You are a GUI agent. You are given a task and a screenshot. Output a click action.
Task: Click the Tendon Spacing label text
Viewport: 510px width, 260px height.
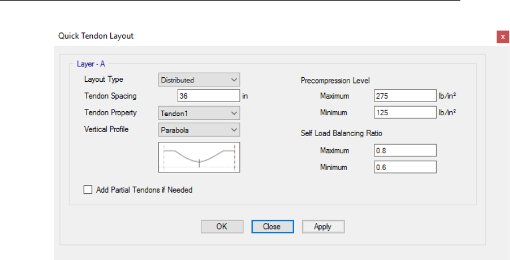[x=110, y=96]
